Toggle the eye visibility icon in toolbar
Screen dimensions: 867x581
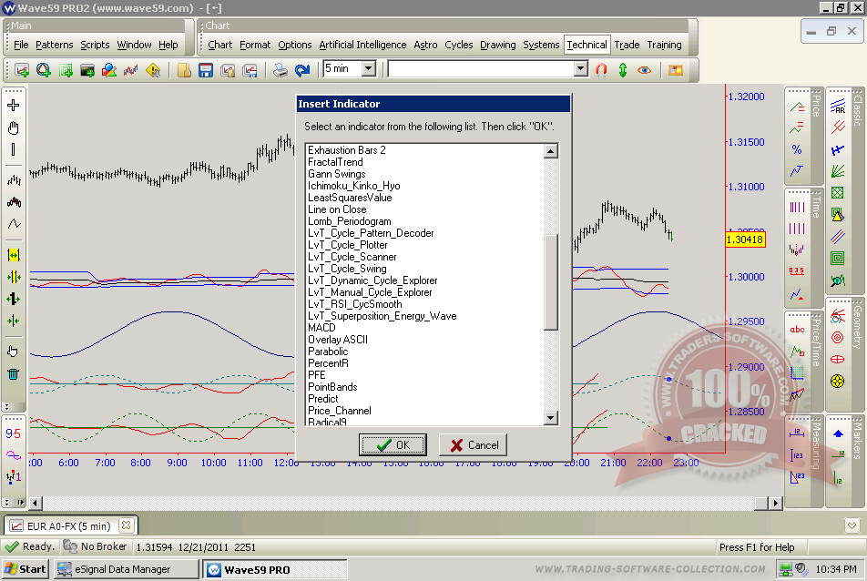click(x=645, y=69)
